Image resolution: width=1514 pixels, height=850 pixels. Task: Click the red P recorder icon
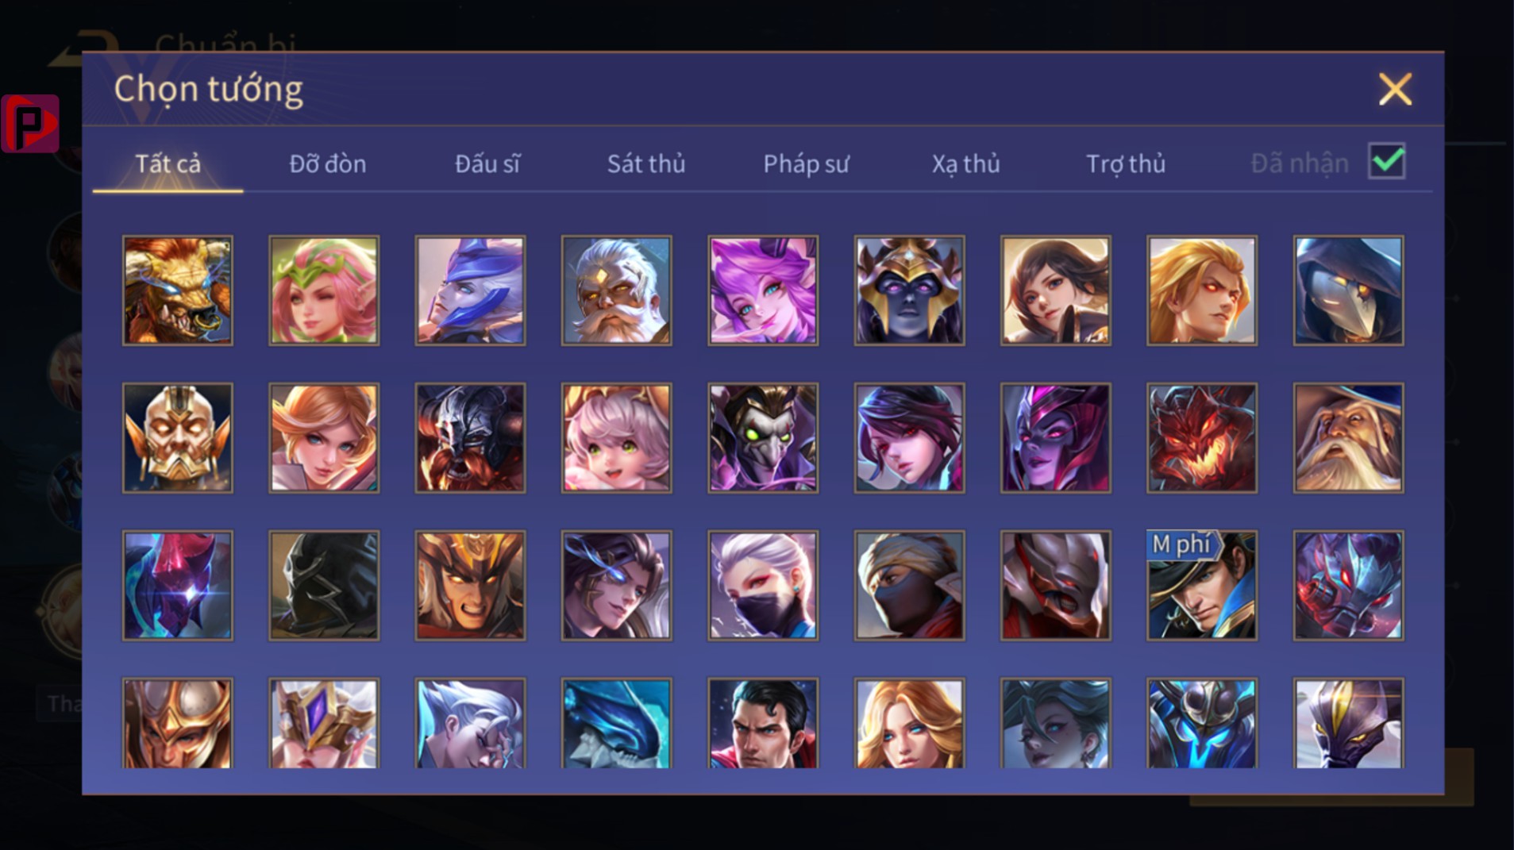click(30, 123)
